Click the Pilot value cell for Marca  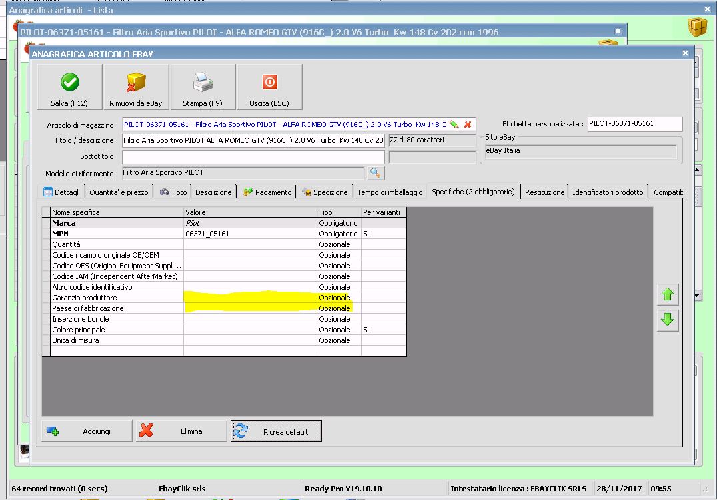(250, 223)
